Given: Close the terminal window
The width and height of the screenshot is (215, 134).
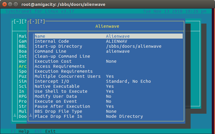Looking at the screenshot, I should click(x=4, y=4).
